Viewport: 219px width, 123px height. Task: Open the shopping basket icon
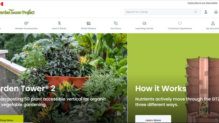[x=216, y=12]
